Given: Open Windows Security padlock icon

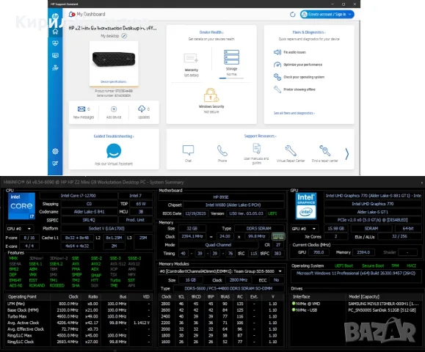Looking at the screenshot, I should (x=211, y=95).
